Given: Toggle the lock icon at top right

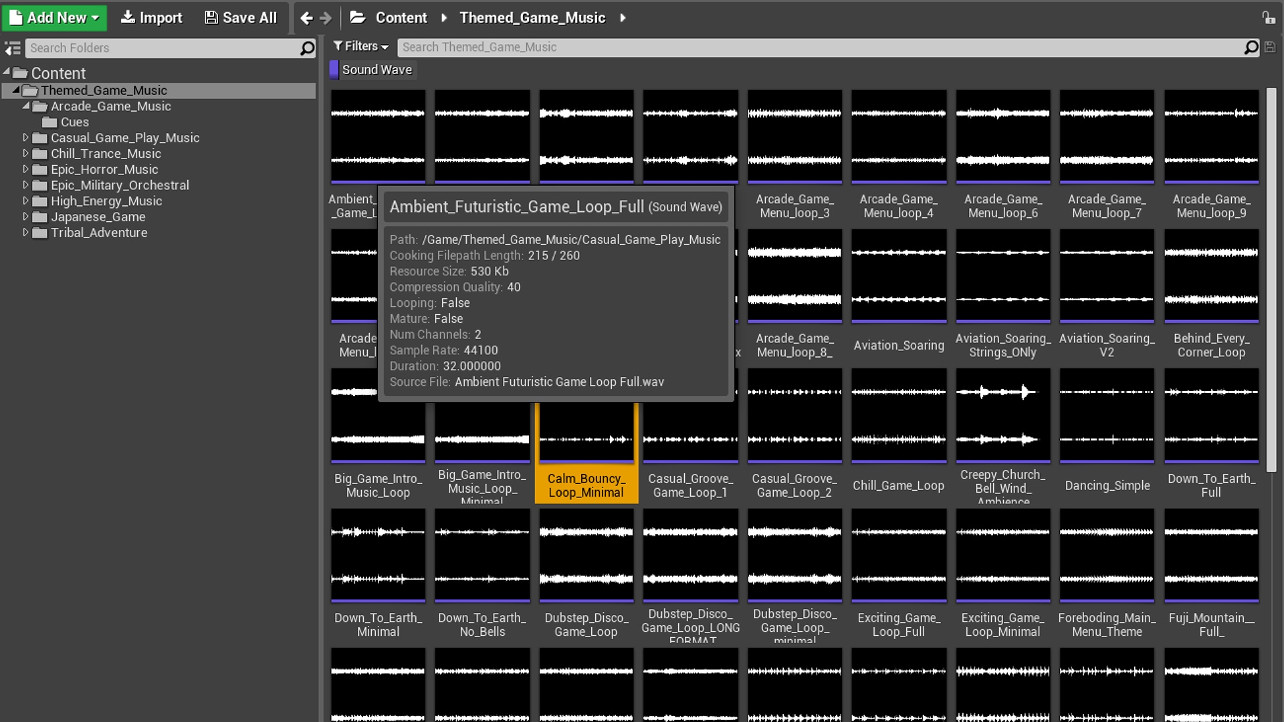Looking at the screenshot, I should click(x=1269, y=17).
